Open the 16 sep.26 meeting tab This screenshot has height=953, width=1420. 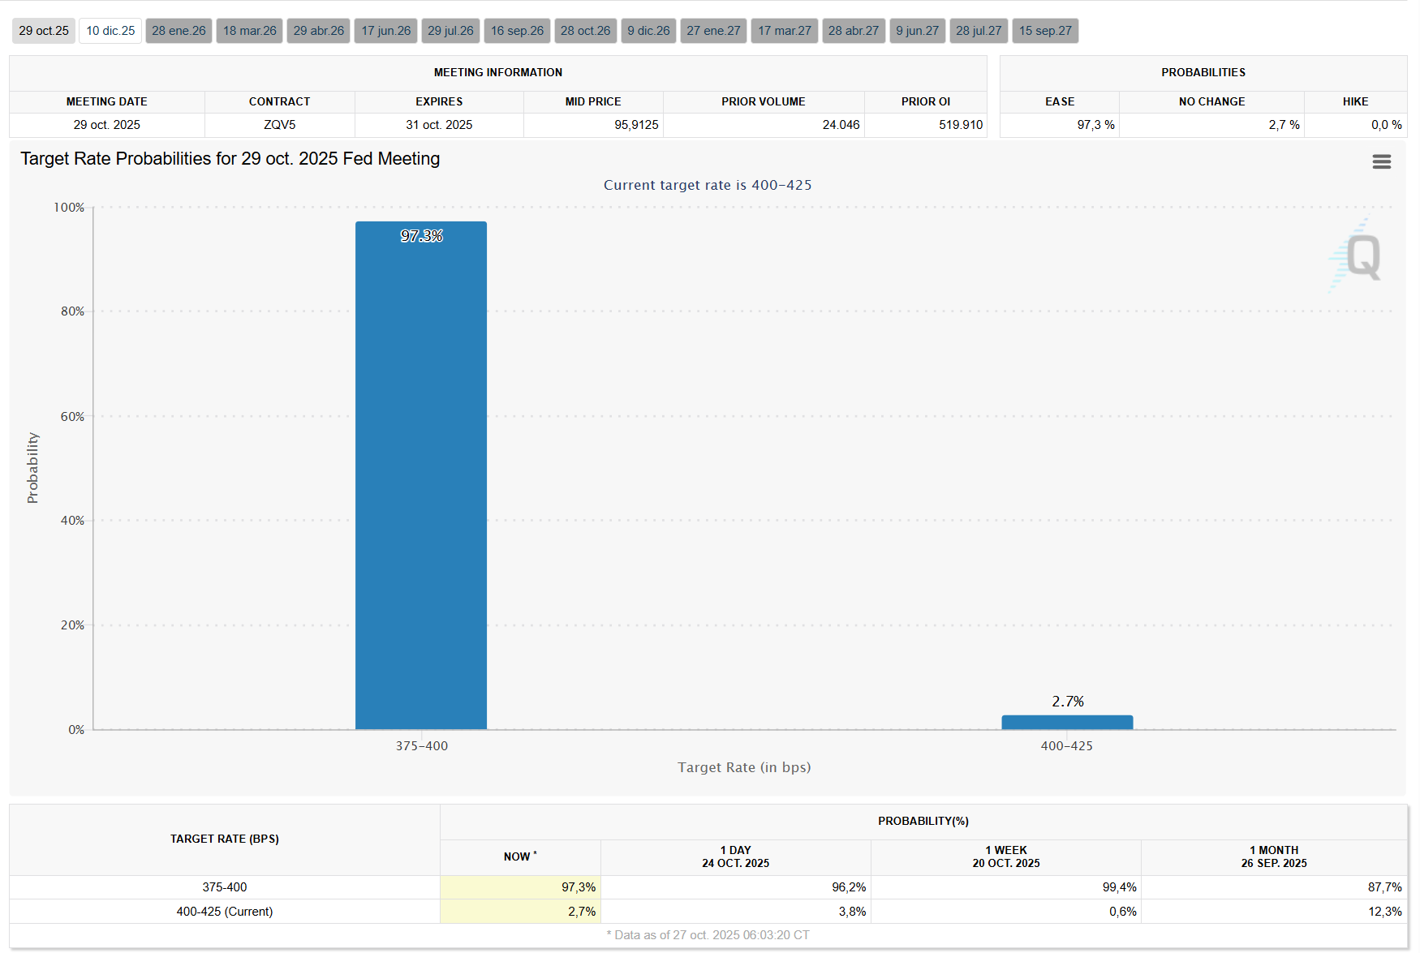517,31
